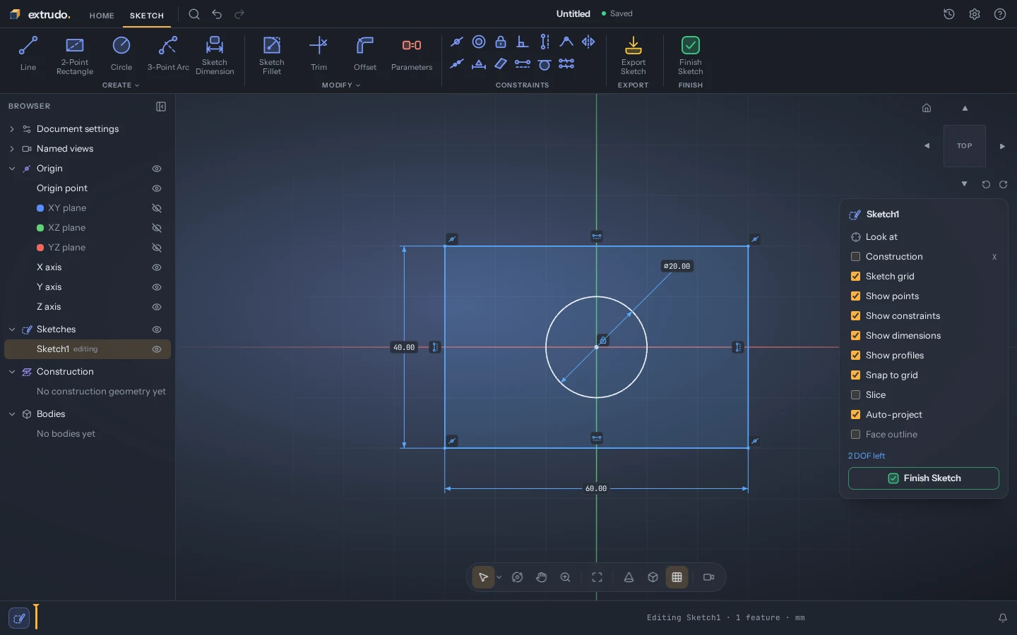Select the Line tool
This screenshot has height=635, width=1017.
[28, 54]
